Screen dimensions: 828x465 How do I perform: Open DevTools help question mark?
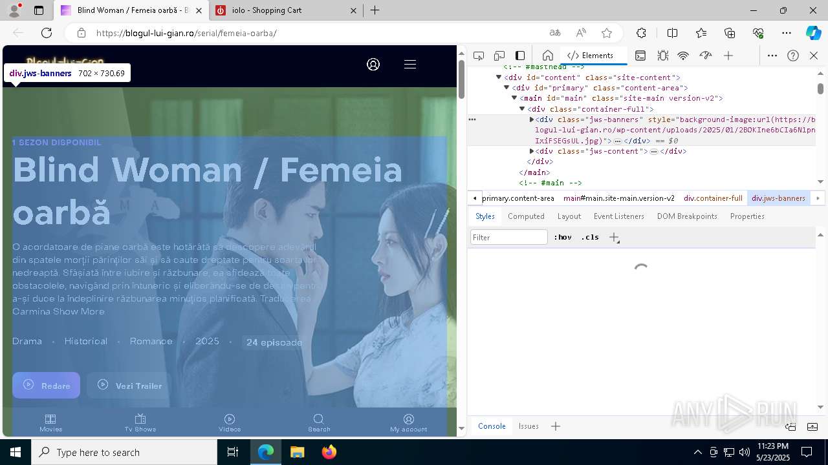(793, 56)
